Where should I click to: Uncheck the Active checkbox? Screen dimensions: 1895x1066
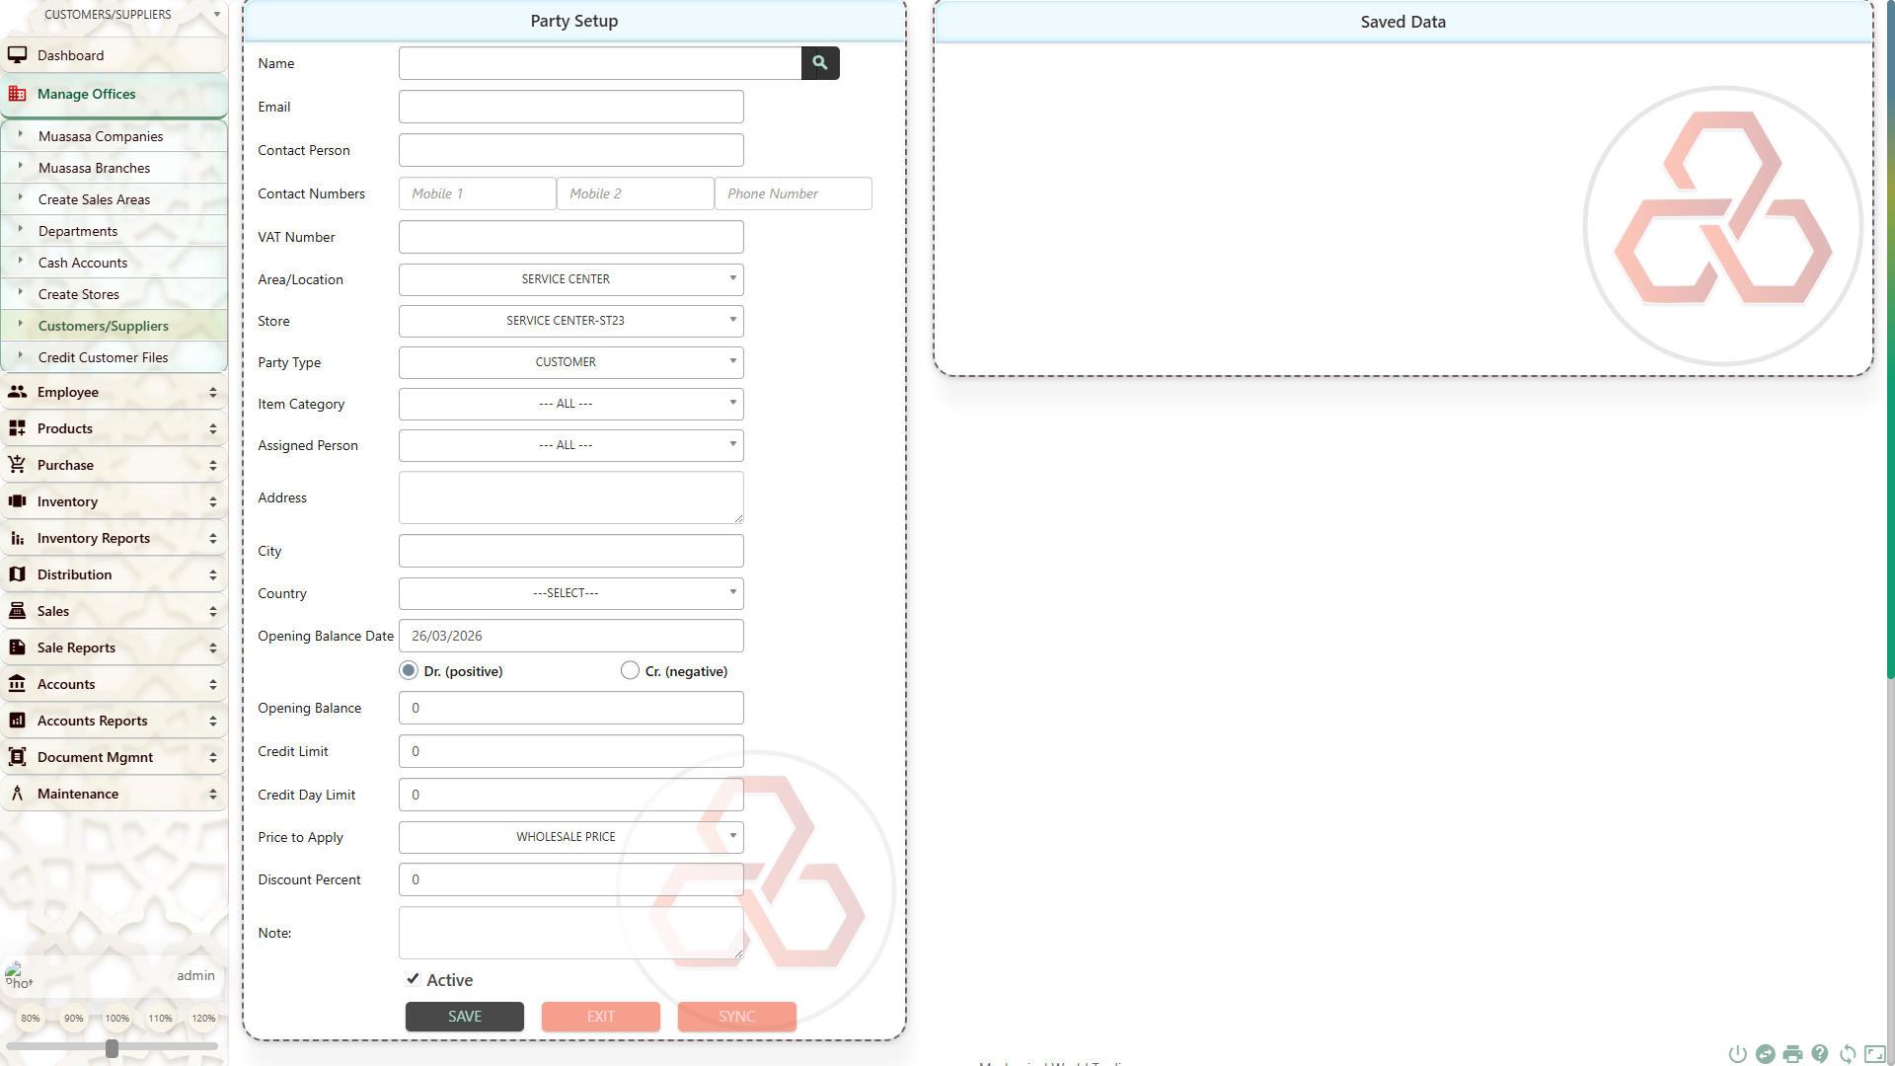[413, 979]
